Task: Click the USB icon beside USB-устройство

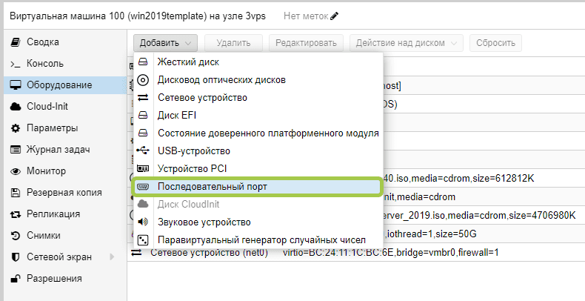Action: coord(143,151)
